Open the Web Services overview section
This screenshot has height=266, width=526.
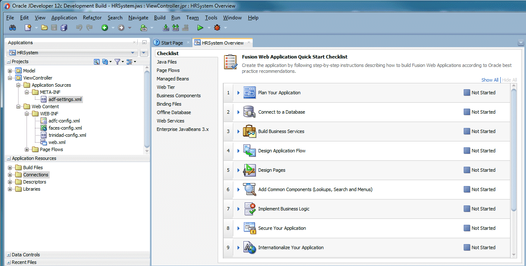point(170,121)
